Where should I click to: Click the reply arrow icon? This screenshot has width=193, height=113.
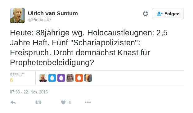[13, 102]
